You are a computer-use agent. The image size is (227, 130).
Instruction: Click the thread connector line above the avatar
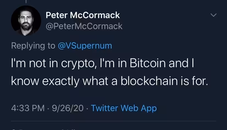point(26,1)
